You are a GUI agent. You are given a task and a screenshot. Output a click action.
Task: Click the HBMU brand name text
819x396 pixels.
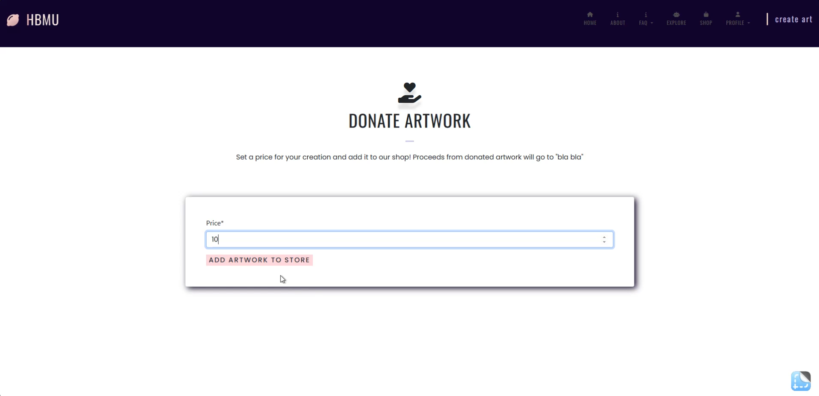43,20
